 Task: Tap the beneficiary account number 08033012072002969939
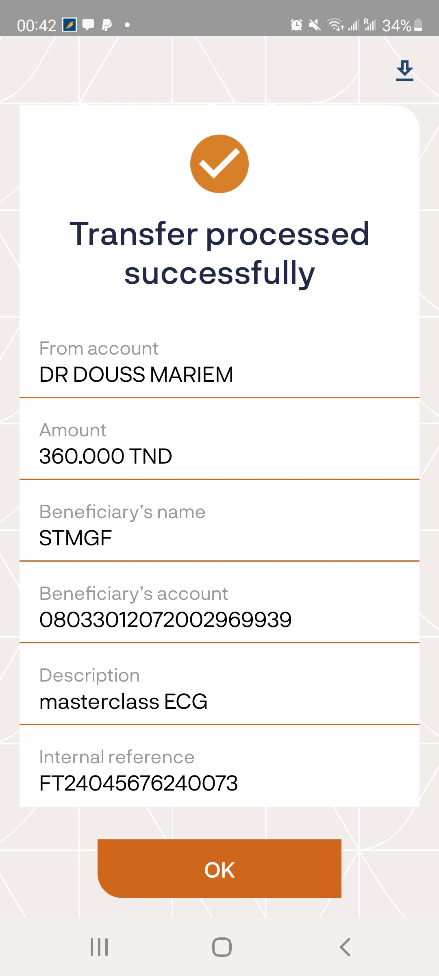click(x=165, y=620)
